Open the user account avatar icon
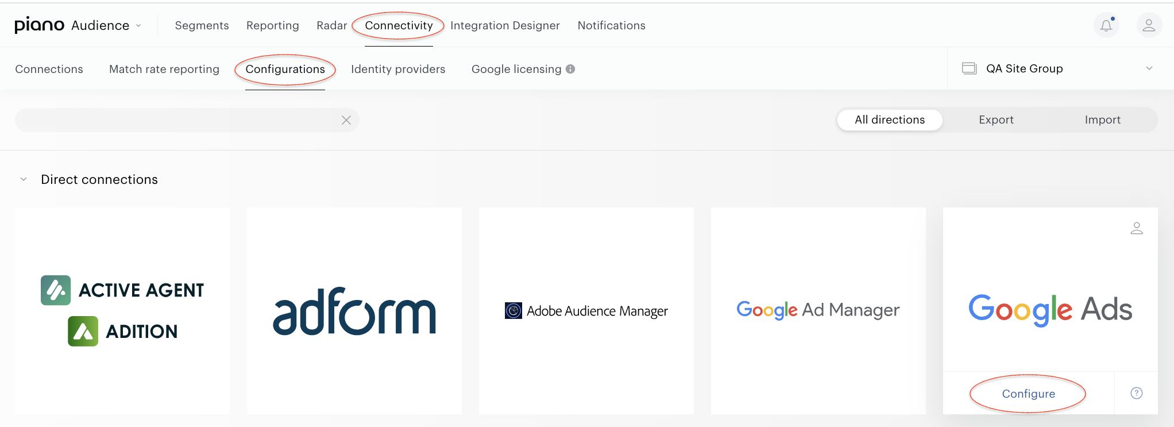The width and height of the screenshot is (1174, 427). click(1149, 25)
